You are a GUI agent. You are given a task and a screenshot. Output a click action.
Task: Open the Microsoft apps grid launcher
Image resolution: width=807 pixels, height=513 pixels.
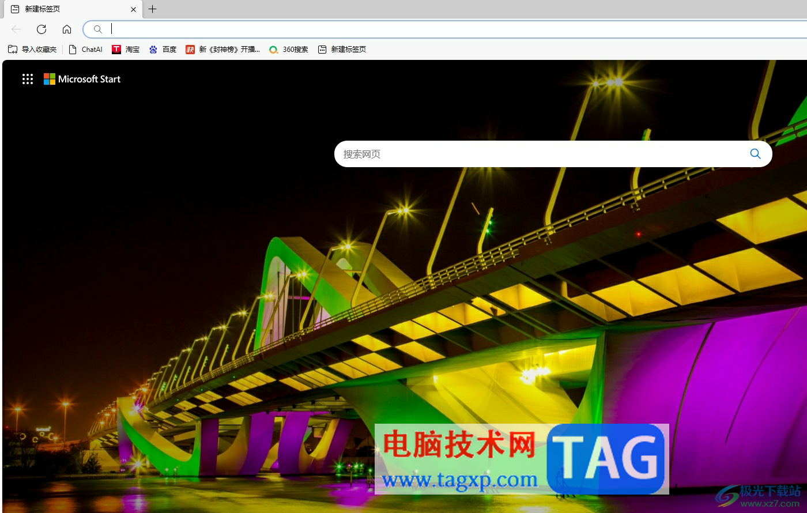(x=28, y=79)
